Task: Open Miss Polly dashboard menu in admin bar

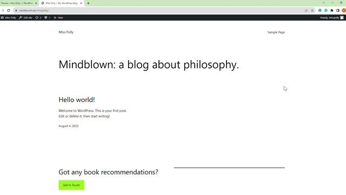Action: point(9,17)
